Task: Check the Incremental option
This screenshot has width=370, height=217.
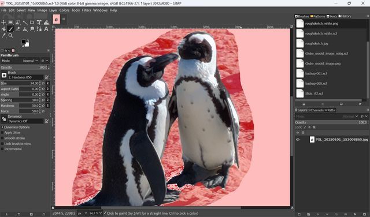Action: tap(2, 149)
